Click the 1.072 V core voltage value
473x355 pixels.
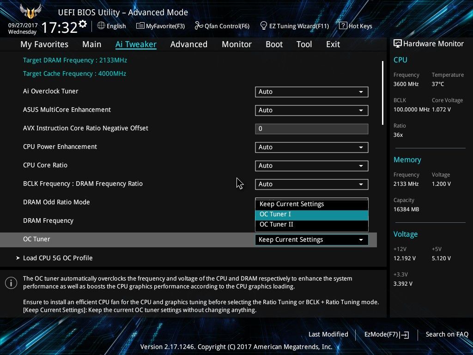(441, 110)
